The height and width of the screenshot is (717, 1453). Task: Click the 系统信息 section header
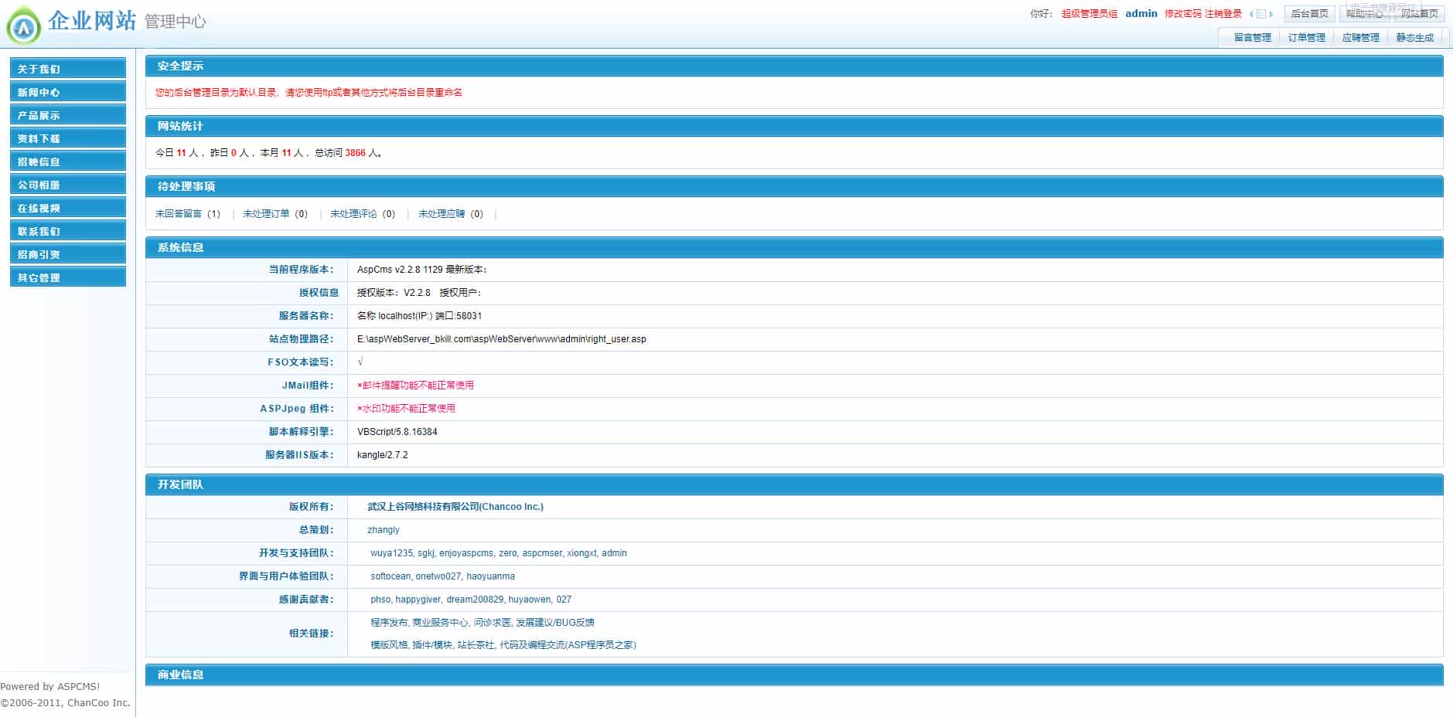pyautogui.click(x=794, y=248)
